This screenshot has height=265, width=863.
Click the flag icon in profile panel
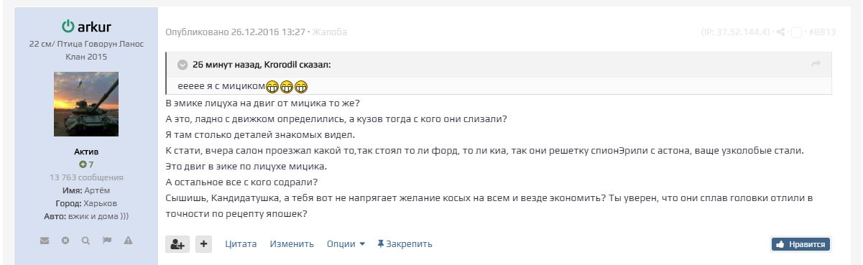[x=107, y=241]
